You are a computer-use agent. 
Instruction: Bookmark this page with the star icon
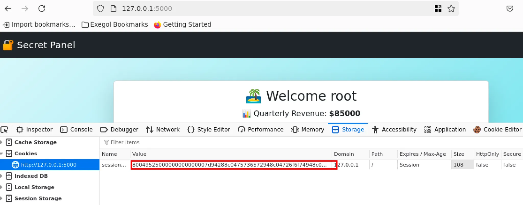(451, 9)
